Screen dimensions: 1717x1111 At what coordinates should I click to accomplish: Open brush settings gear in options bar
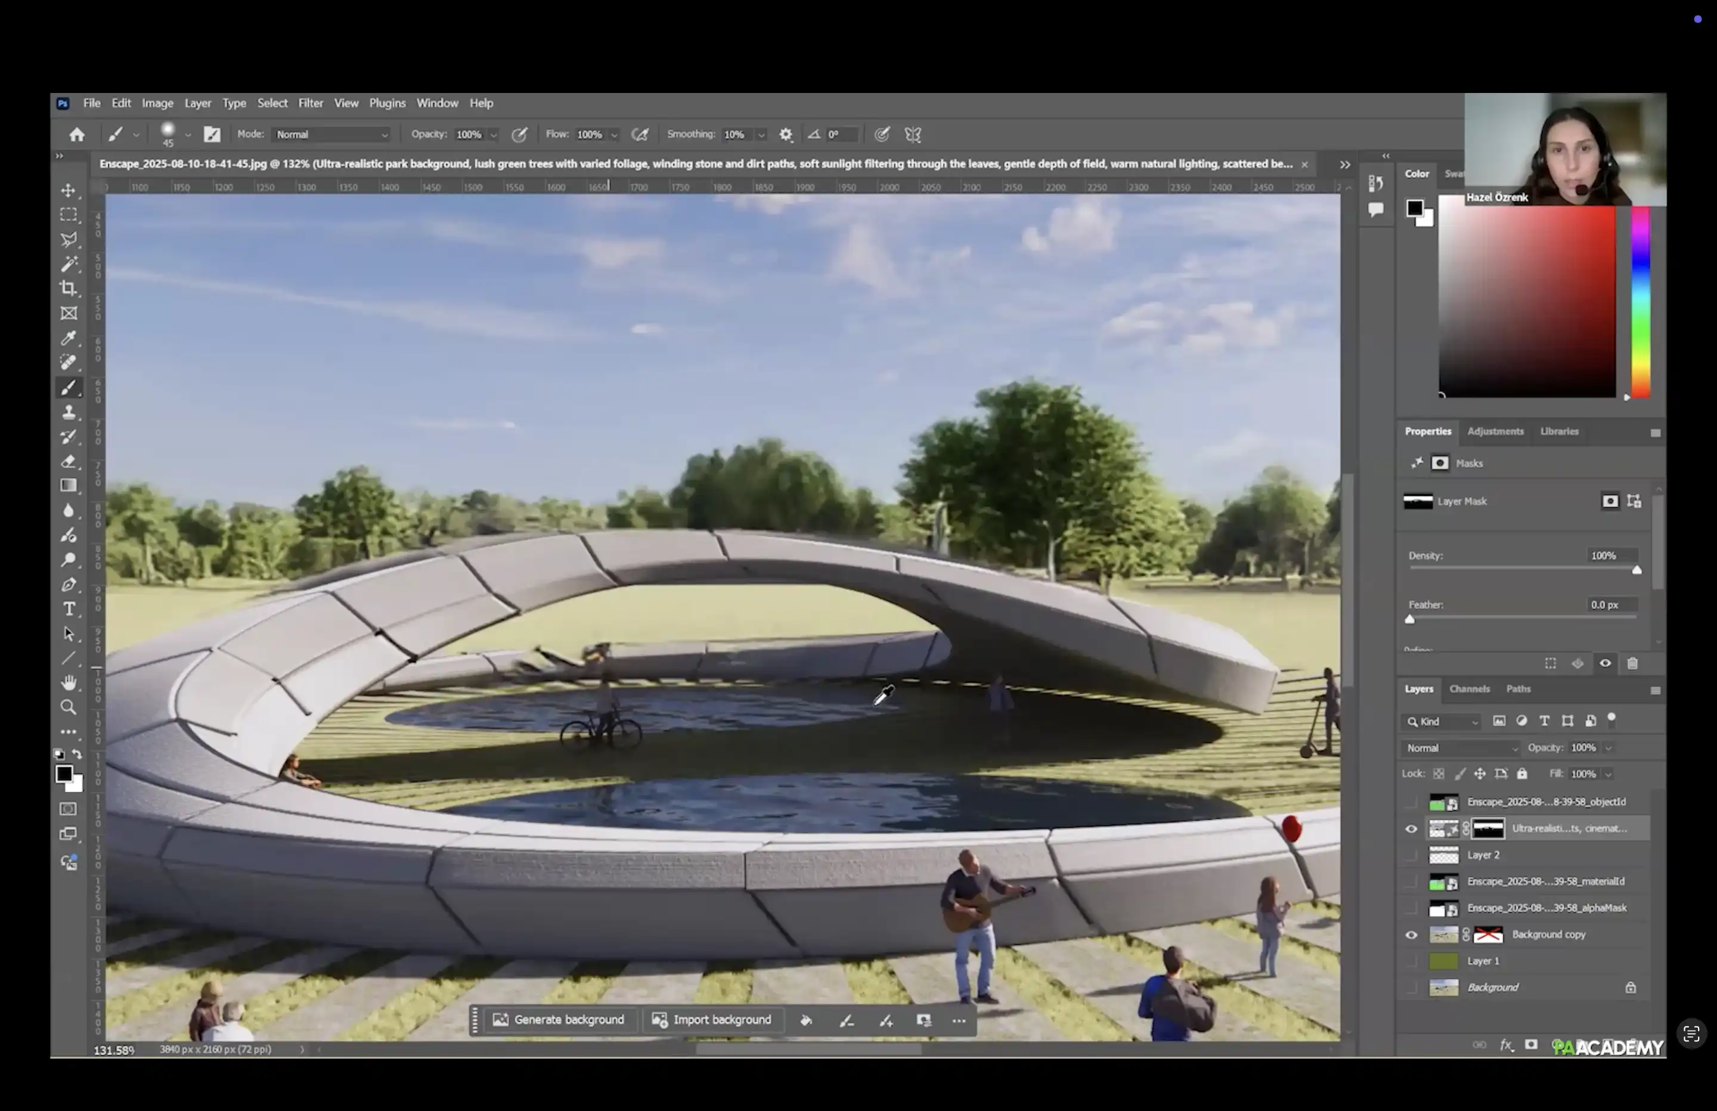click(x=786, y=134)
